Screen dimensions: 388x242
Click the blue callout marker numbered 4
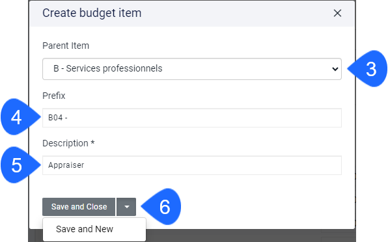coord(20,117)
